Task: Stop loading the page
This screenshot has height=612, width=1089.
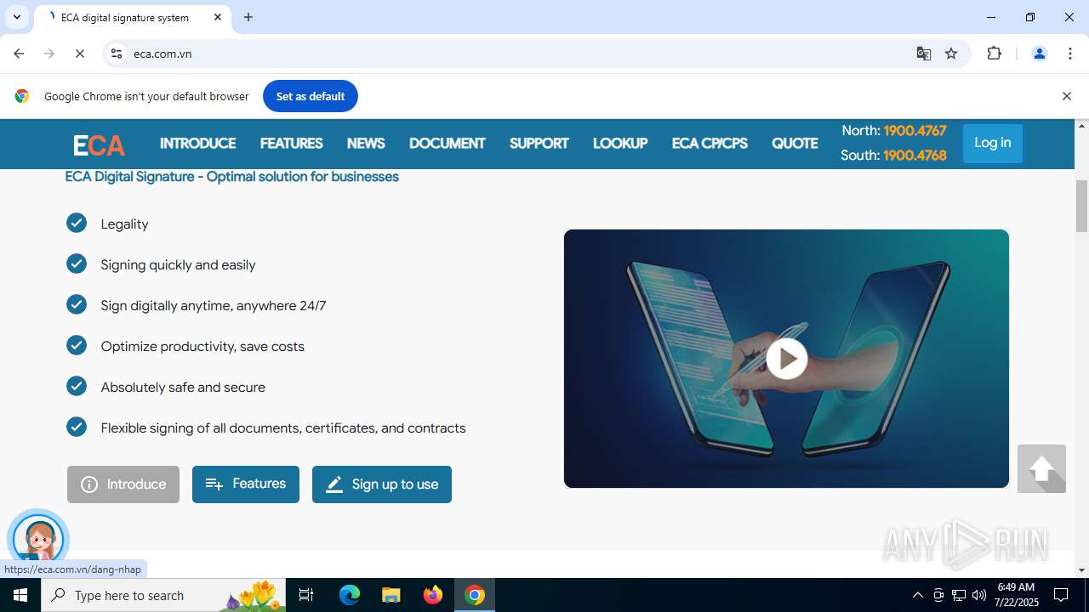Action: (80, 54)
